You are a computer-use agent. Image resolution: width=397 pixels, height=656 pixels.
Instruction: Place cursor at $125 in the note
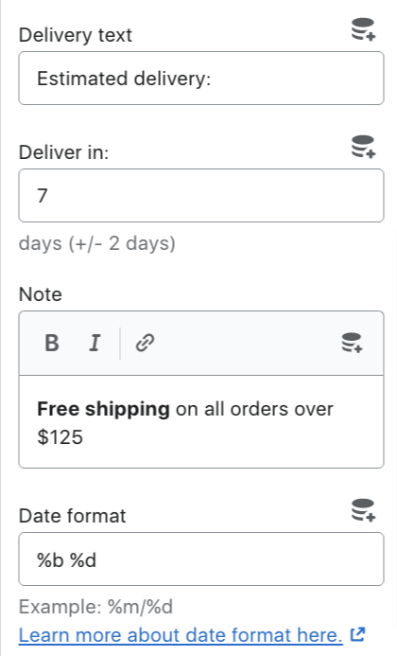(x=60, y=437)
